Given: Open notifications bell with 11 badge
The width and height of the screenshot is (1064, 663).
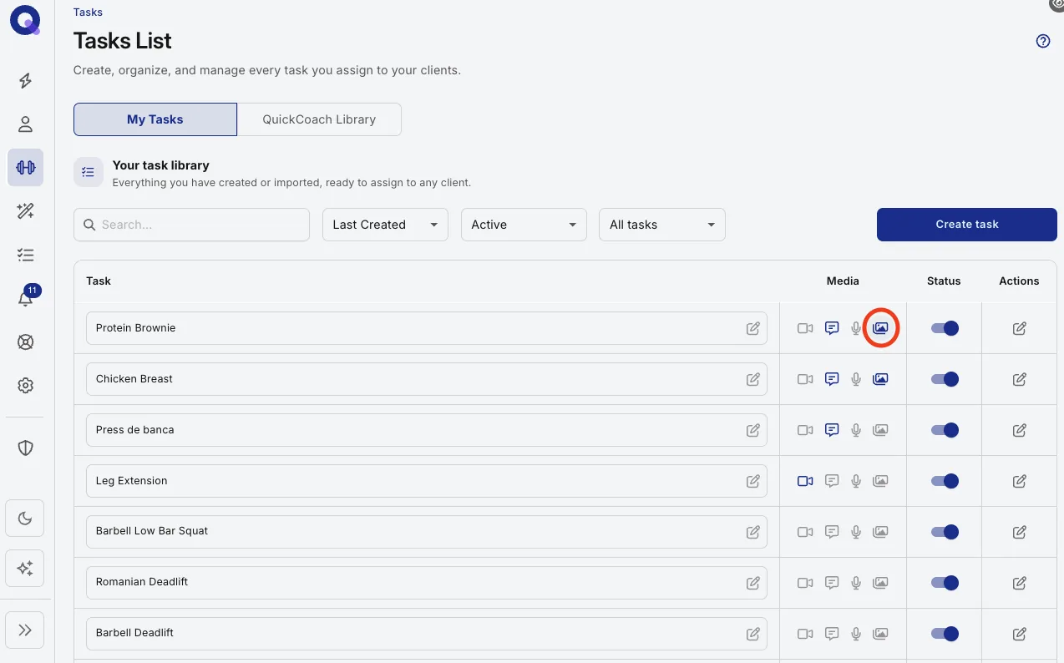Looking at the screenshot, I should (27, 296).
